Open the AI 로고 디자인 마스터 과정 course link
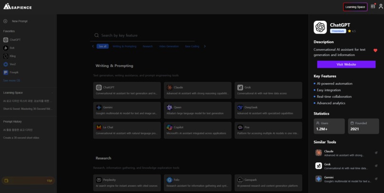This screenshot has width=384, height=193. [28, 101]
